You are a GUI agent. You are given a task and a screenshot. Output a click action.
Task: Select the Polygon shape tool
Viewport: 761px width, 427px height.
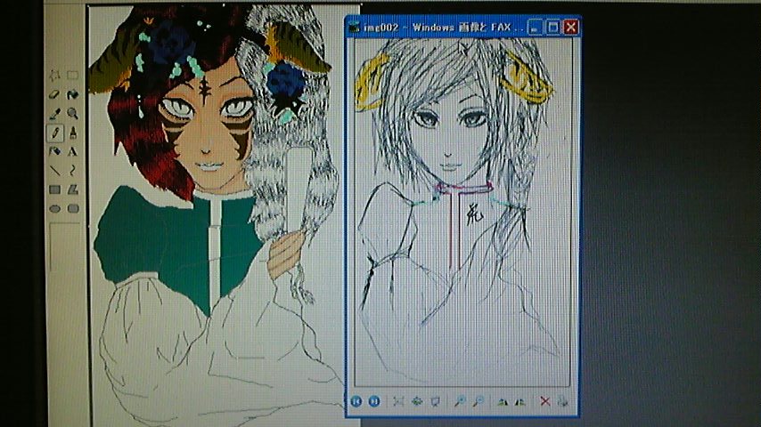click(x=73, y=189)
